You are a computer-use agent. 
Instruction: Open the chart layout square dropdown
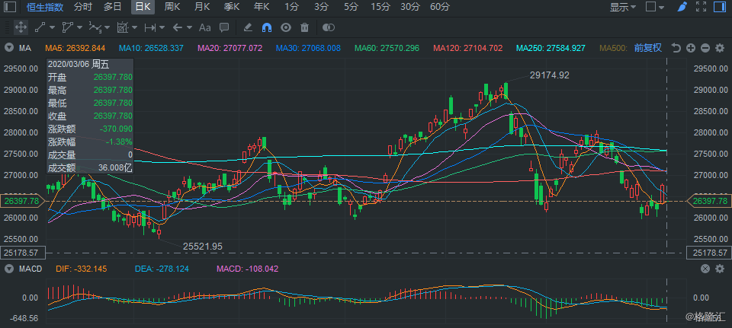coord(654,7)
